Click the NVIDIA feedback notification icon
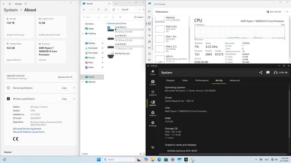Screen dimensions: 291x163 pos(268,72)
